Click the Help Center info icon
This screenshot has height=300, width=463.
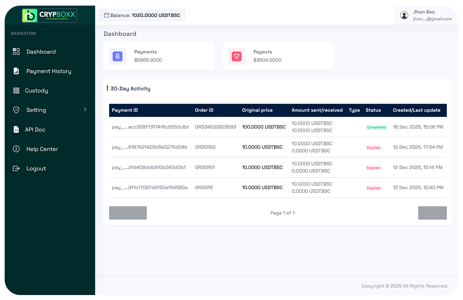click(16, 149)
